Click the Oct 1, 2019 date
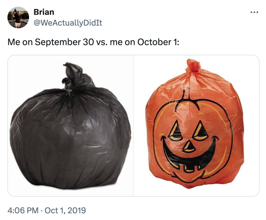The image size is (266, 220). [65, 210]
